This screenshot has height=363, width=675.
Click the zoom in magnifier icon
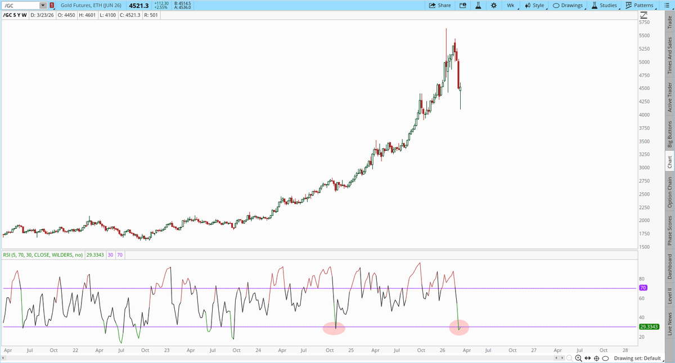pyautogui.click(x=579, y=358)
